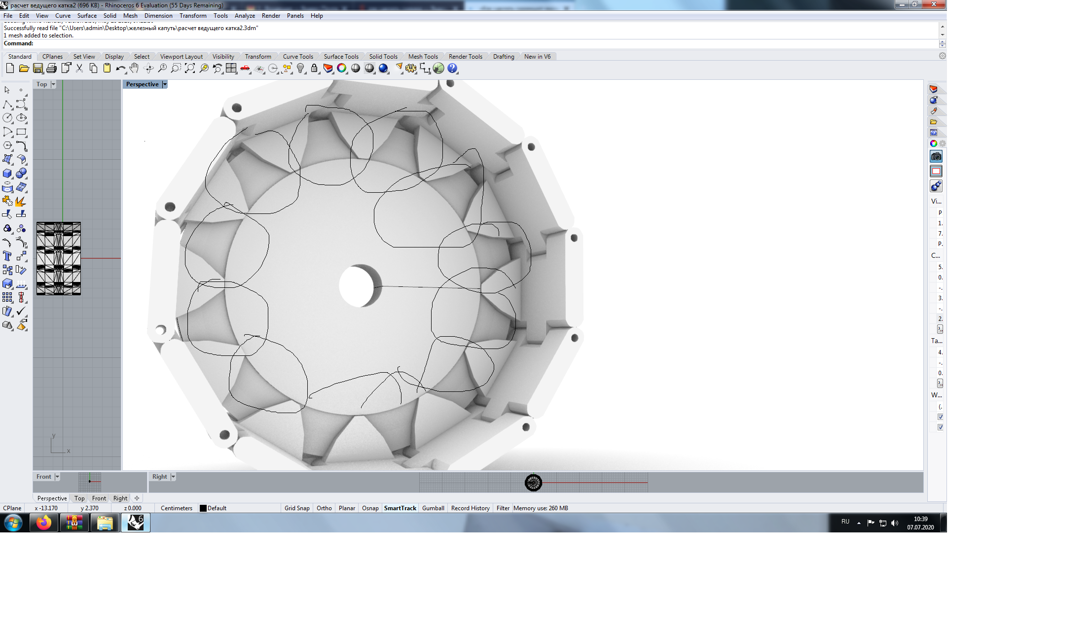1092x631 pixels.
Task: Select the Pan view hand tool
Action: 134,69
